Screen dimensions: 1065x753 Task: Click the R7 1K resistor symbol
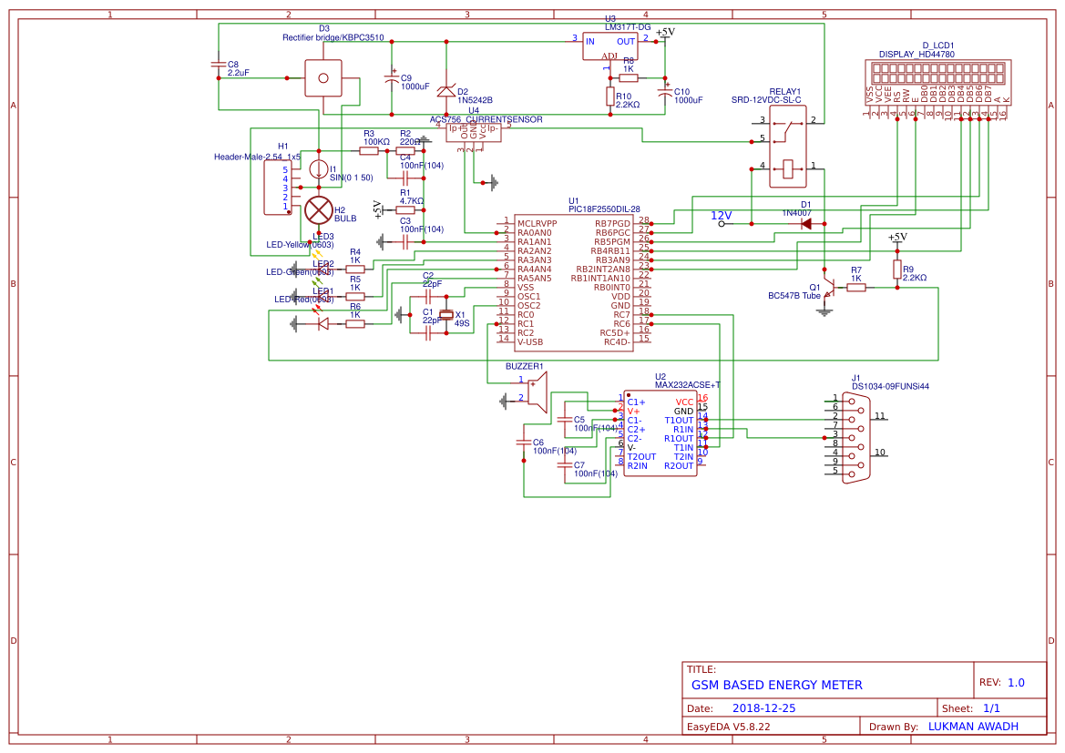click(855, 287)
